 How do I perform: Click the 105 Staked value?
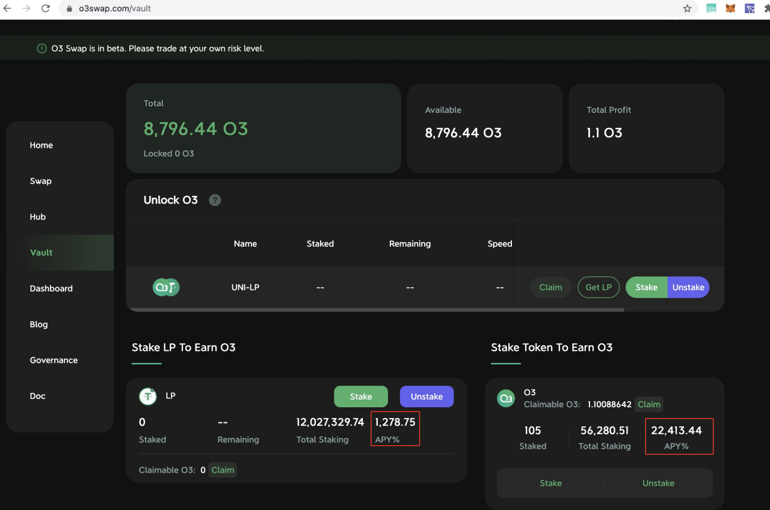tap(532, 431)
